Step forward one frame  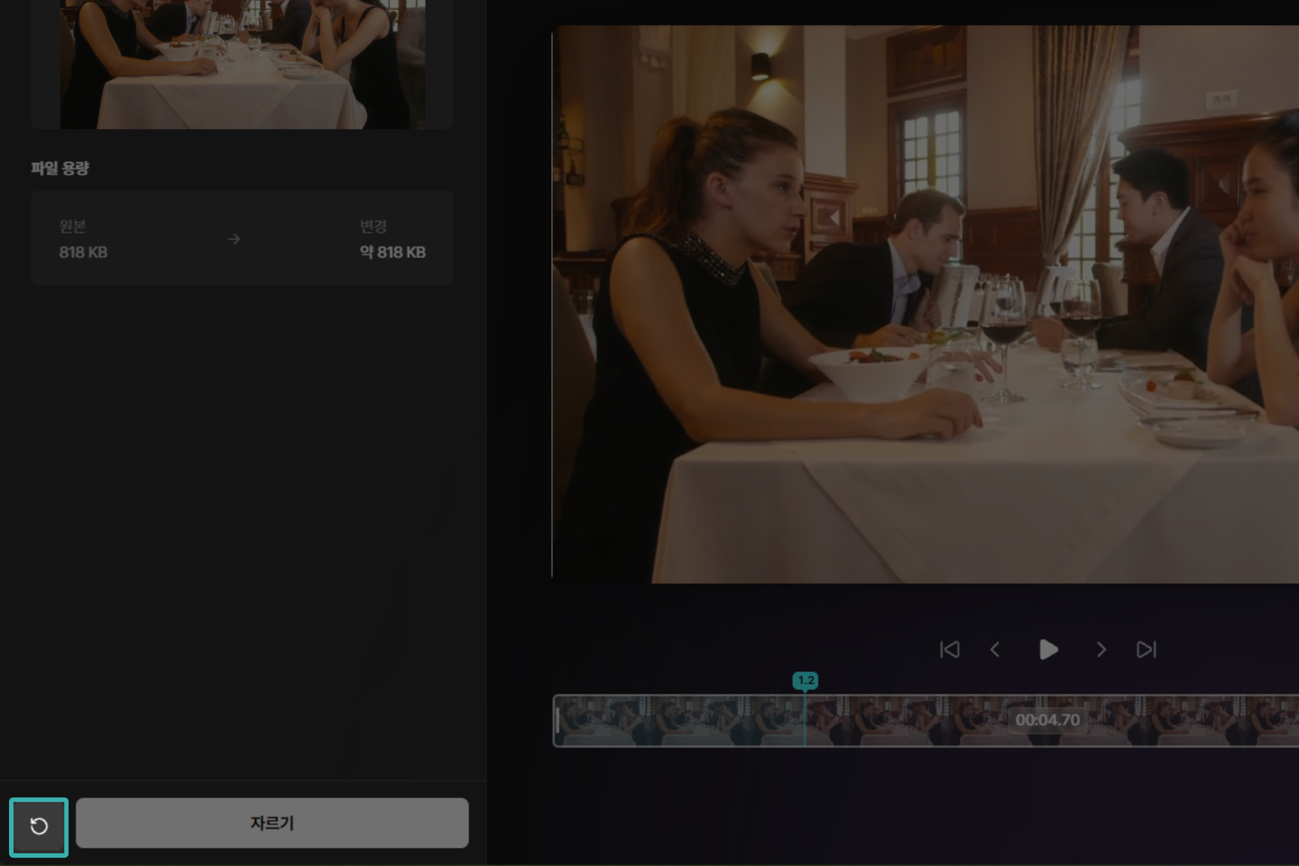pyautogui.click(x=1101, y=649)
